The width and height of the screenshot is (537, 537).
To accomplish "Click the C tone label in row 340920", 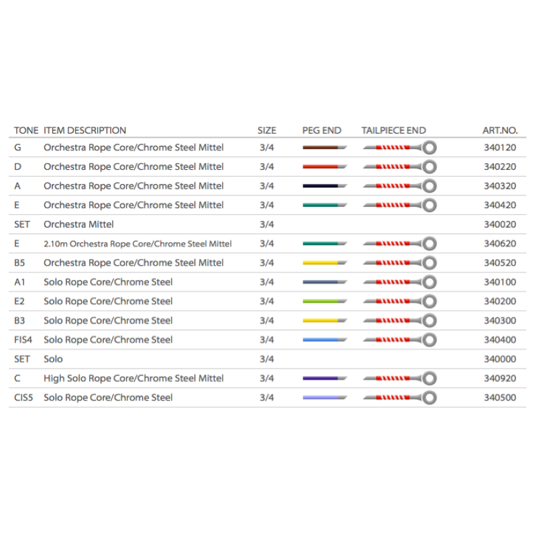I will [17, 379].
